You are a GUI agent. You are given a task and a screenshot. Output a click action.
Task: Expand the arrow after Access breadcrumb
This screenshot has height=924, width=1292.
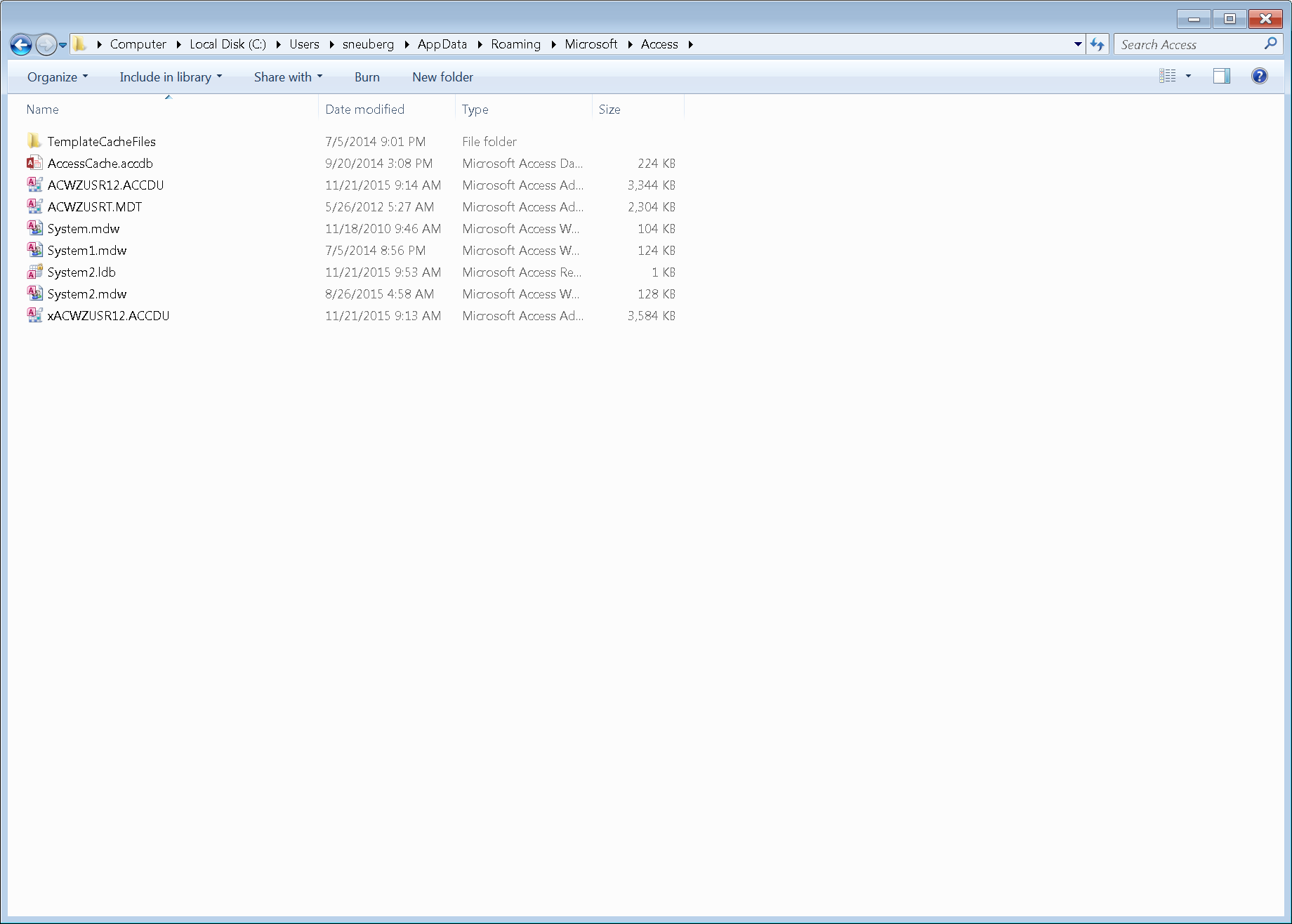click(691, 44)
